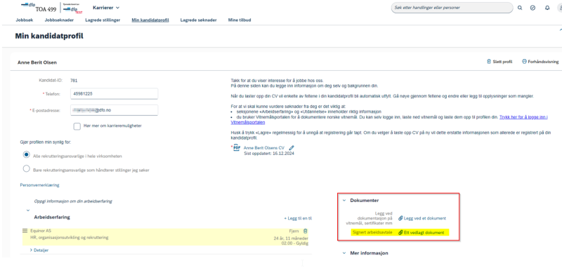Click Legg til en til link
Viewport: 562px width, 272px height.
click(298, 218)
